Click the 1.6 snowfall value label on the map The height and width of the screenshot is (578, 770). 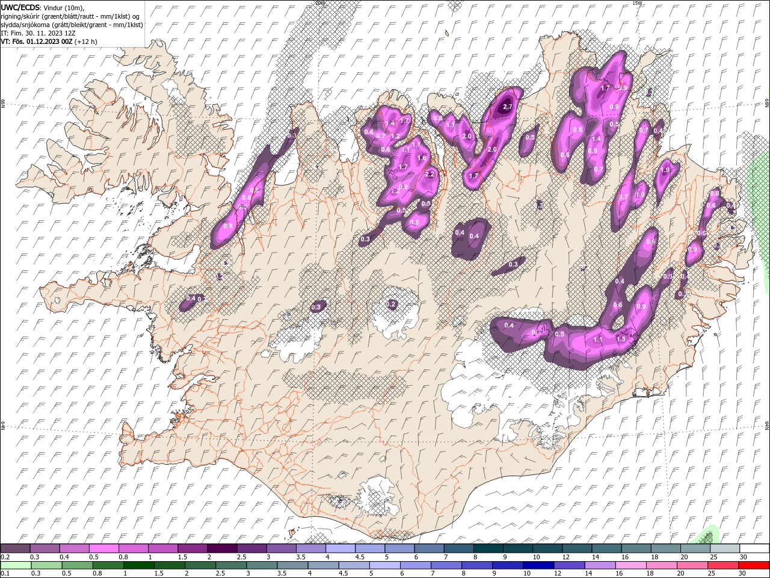point(422,158)
